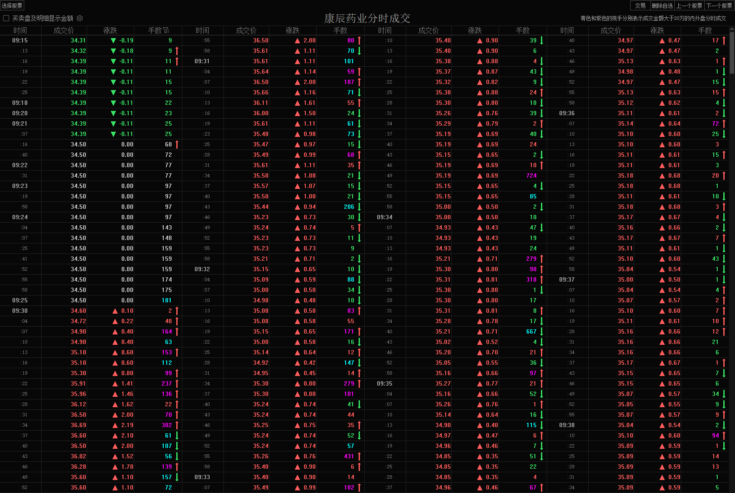Click the leftmost 时间 column header
The image size is (735, 493).
tap(20, 30)
